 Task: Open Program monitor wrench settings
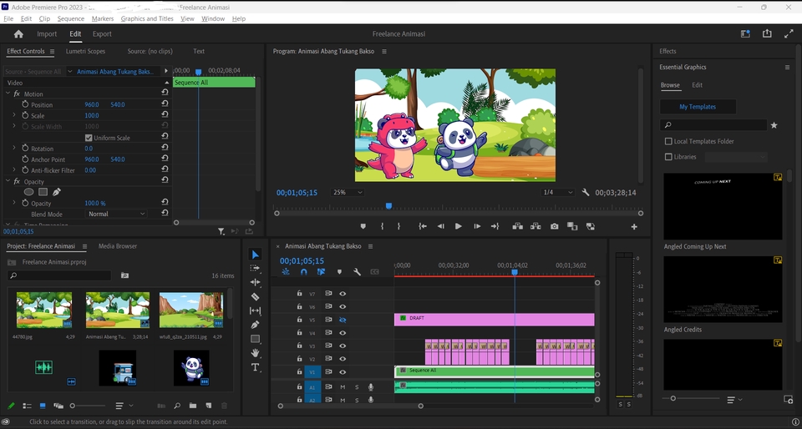tap(586, 193)
